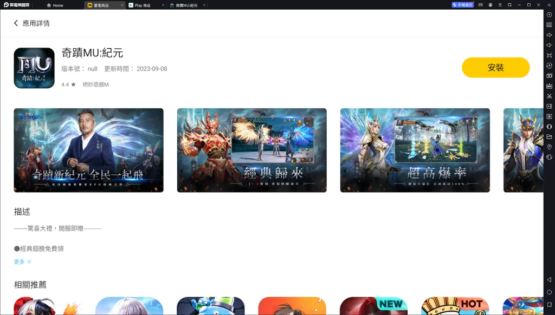
Task: Open the hamburger menu in title bar
Action: point(500,5)
